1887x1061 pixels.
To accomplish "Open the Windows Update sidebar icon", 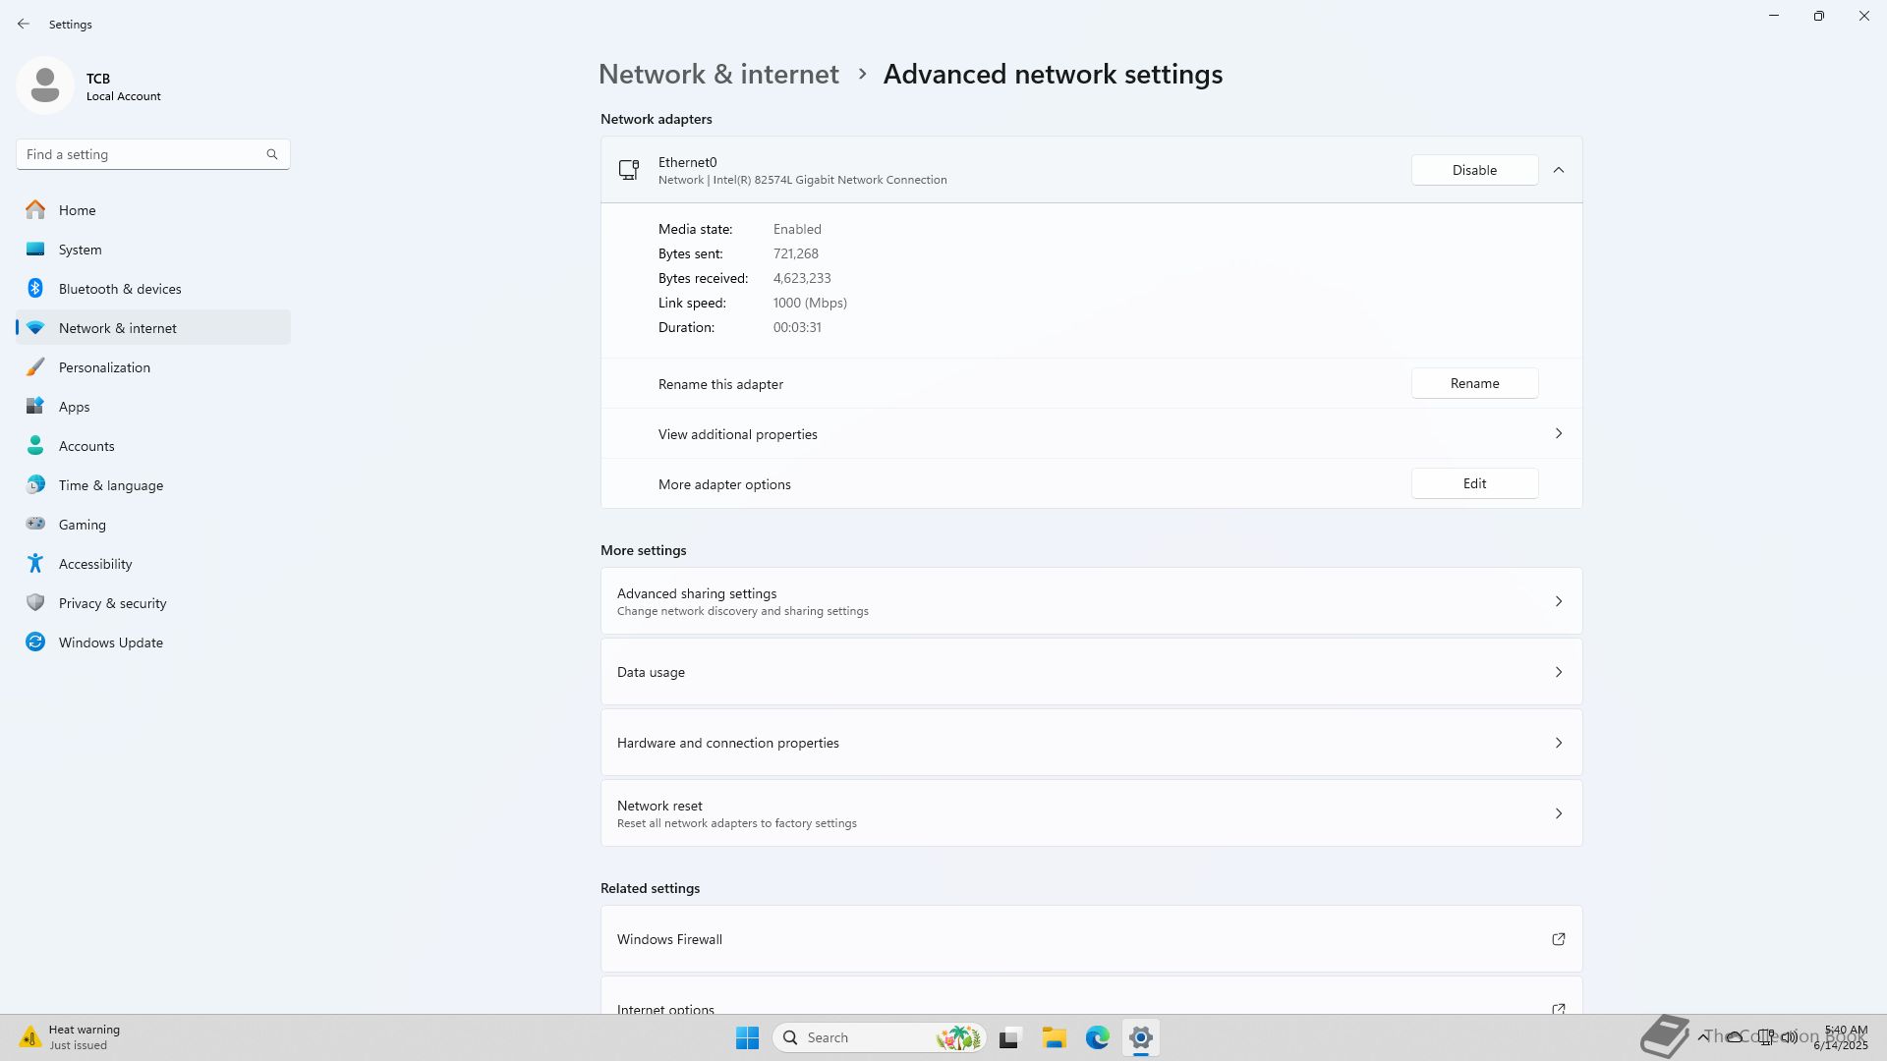I will pos(35,642).
